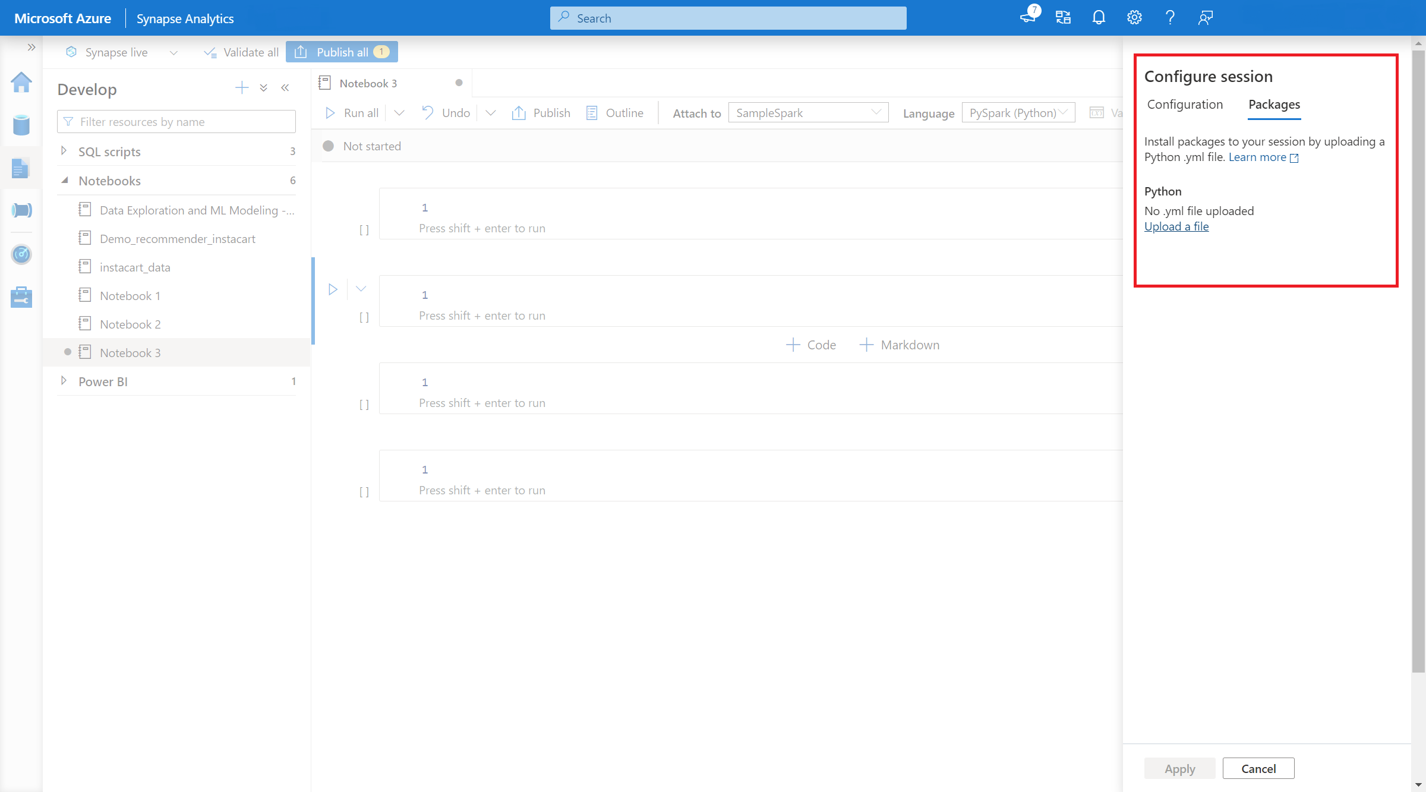Click the Run all button icon
The width and height of the screenshot is (1426, 792).
[332, 112]
